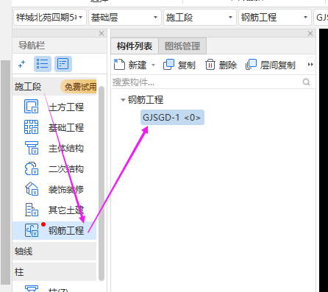The image size is (328, 292).
Task: Click the 基础工程 label
Action: pyautogui.click(x=66, y=128)
